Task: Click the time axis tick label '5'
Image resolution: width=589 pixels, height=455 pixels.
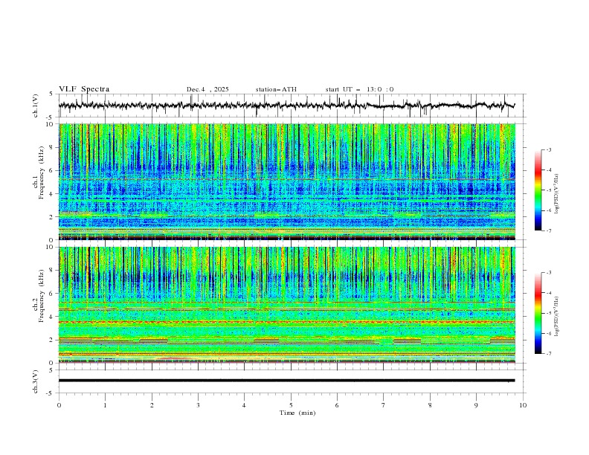Action: pyautogui.click(x=291, y=405)
